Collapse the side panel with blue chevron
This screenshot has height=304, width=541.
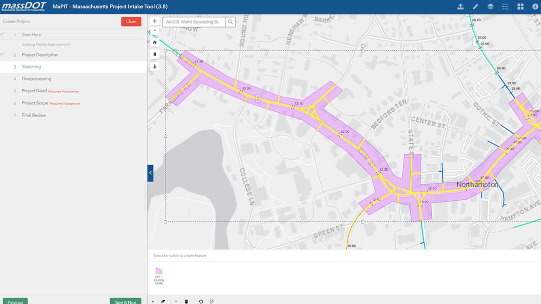[150, 173]
